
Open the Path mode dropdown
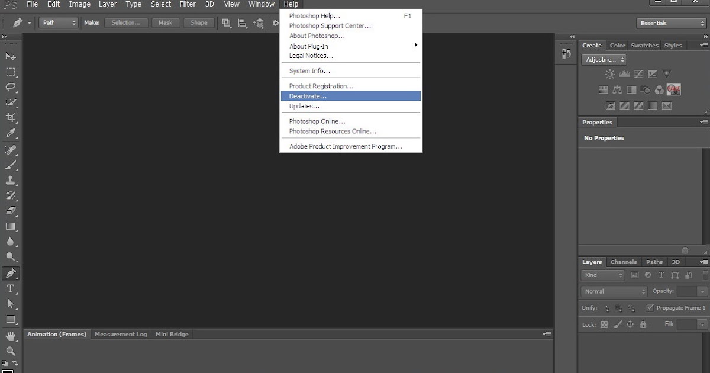point(59,23)
